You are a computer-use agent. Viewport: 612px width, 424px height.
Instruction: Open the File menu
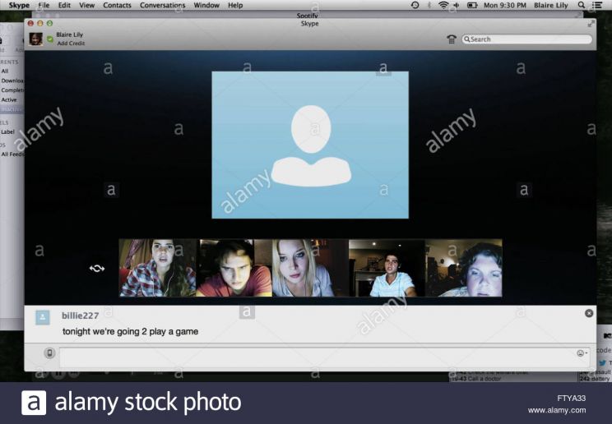[44, 5]
